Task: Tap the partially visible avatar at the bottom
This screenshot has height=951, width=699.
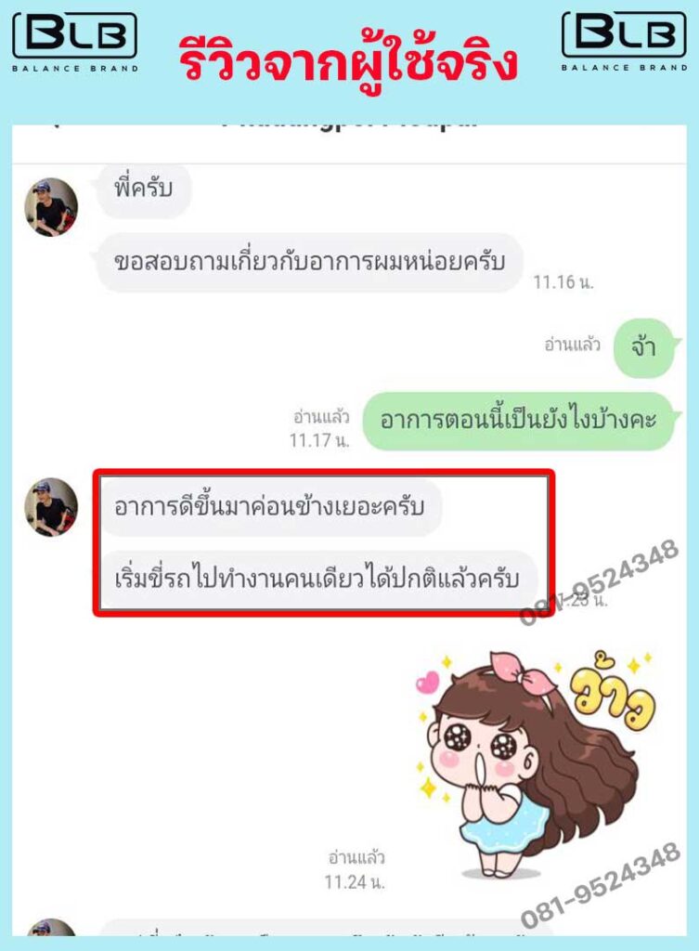Action: [x=51, y=928]
